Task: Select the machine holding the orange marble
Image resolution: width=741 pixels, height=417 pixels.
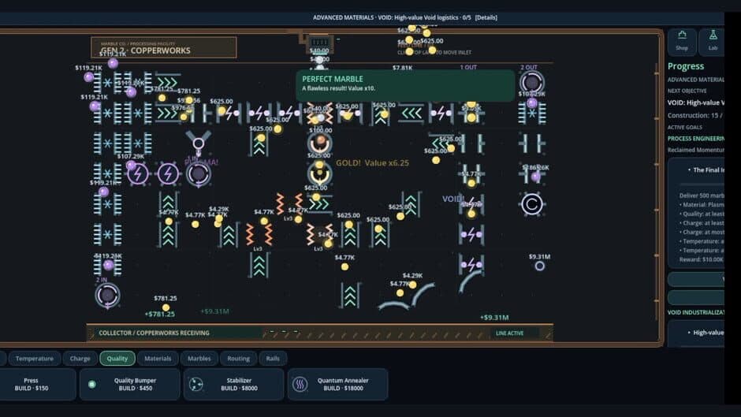Action: (320, 143)
